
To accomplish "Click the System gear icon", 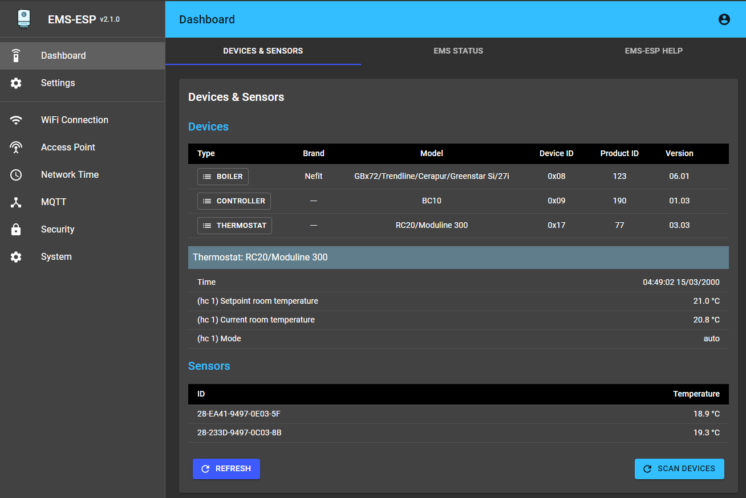I will coord(16,257).
